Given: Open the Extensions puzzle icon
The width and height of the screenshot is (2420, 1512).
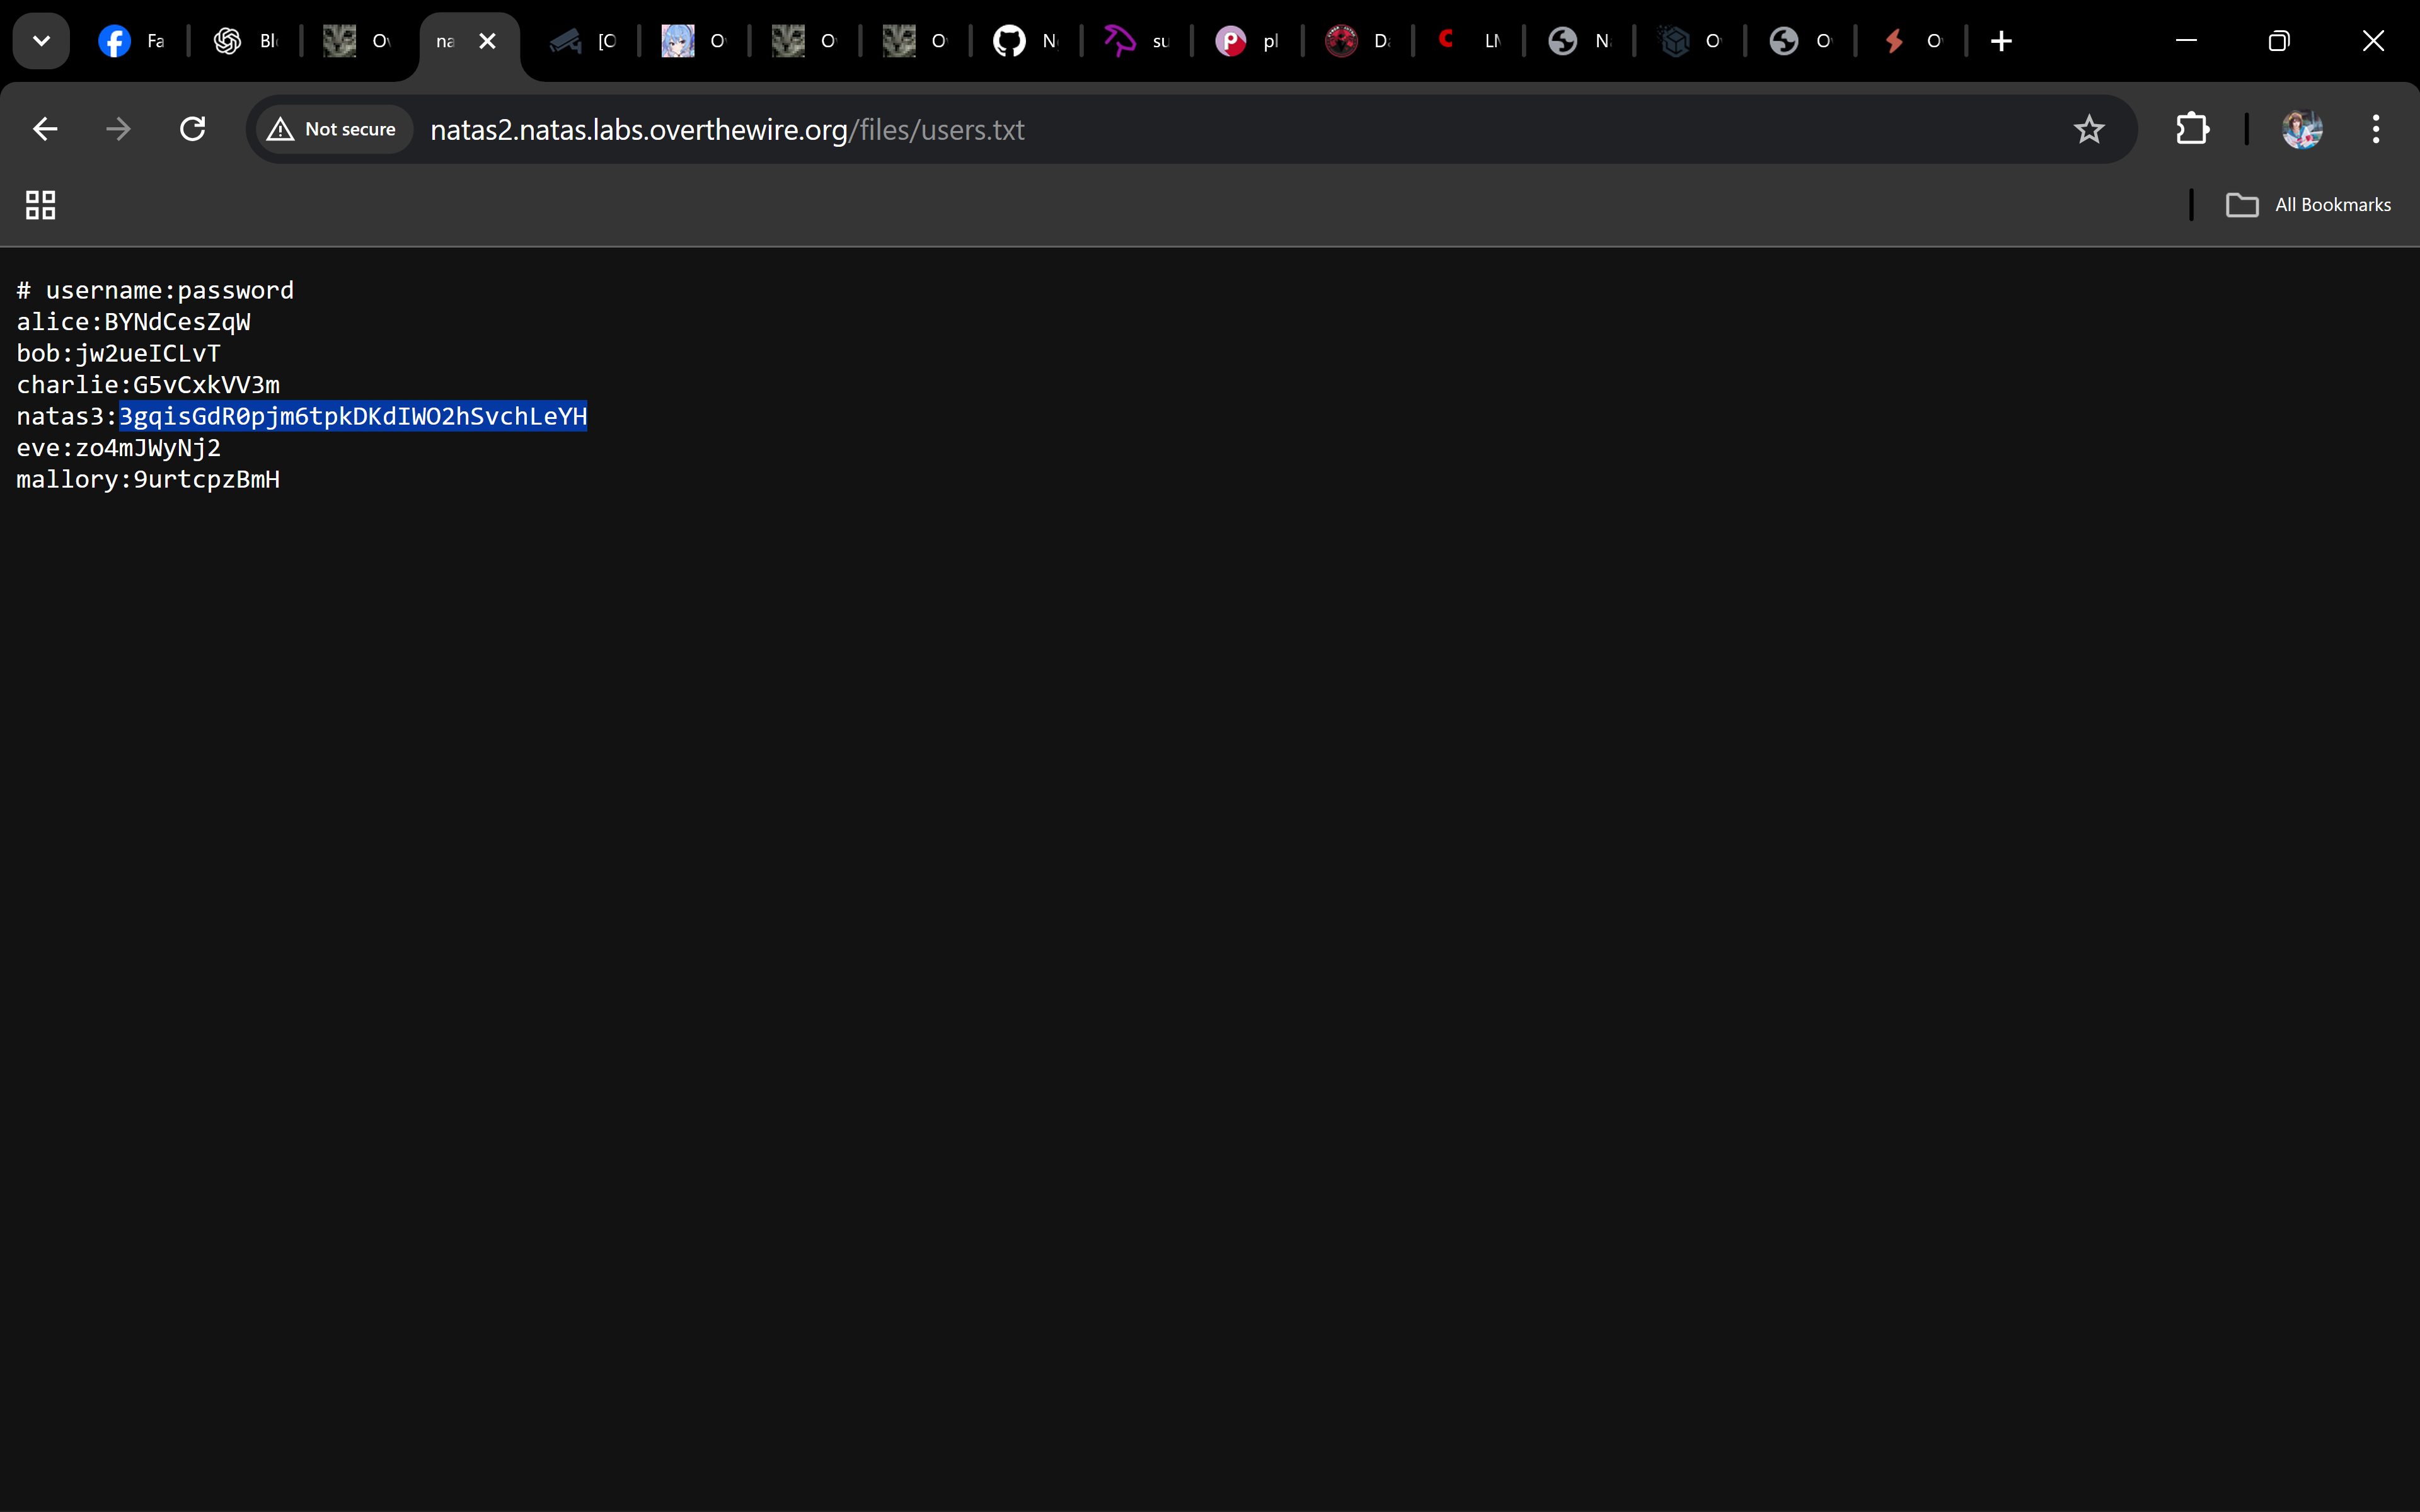Looking at the screenshot, I should click(x=2192, y=129).
